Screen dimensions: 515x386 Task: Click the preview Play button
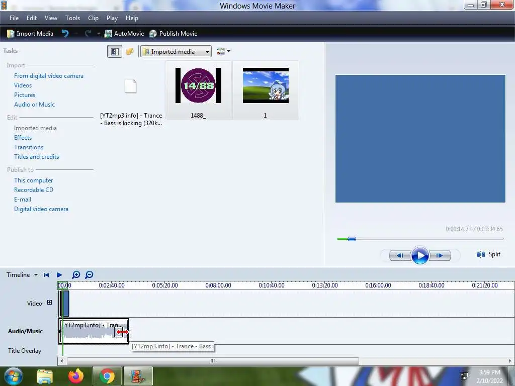420,255
